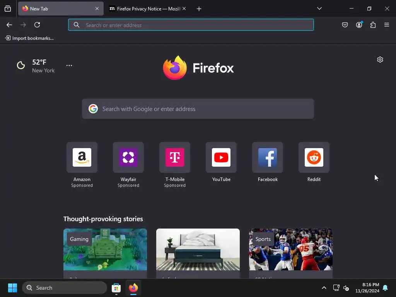Reload the current page
The height and width of the screenshot is (297, 396).
coord(37,25)
